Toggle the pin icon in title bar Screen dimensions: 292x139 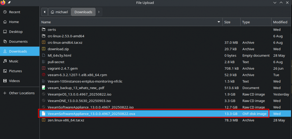coord(9,3)
